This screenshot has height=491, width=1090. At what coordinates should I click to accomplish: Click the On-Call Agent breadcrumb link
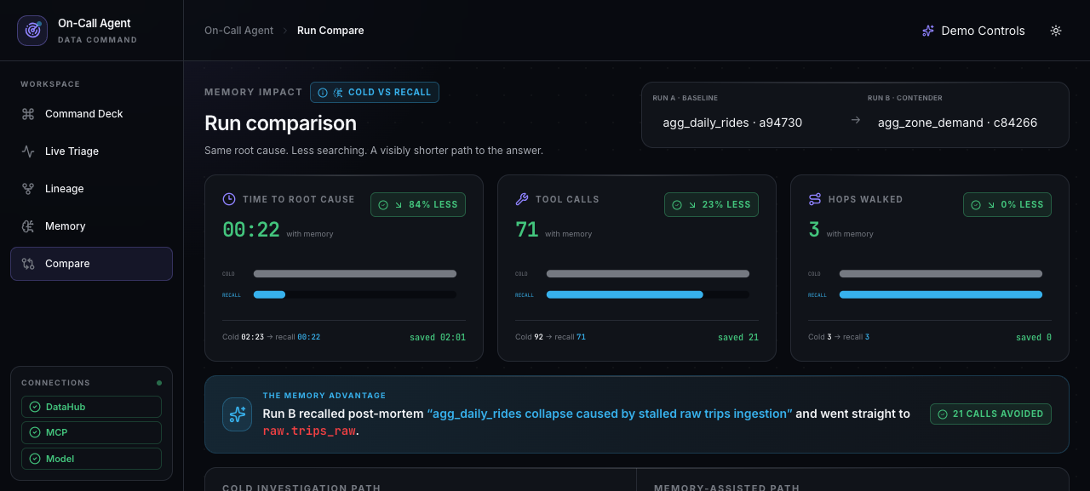[239, 31]
